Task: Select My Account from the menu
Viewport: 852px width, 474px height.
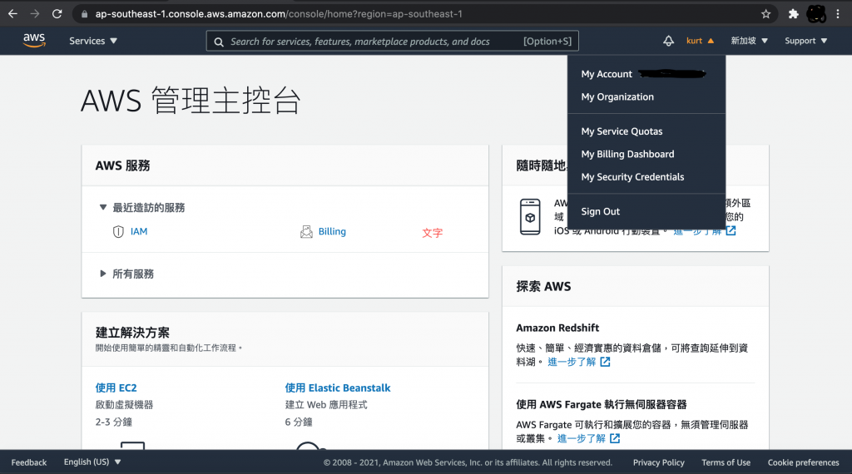Action: pyautogui.click(x=607, y=74)
